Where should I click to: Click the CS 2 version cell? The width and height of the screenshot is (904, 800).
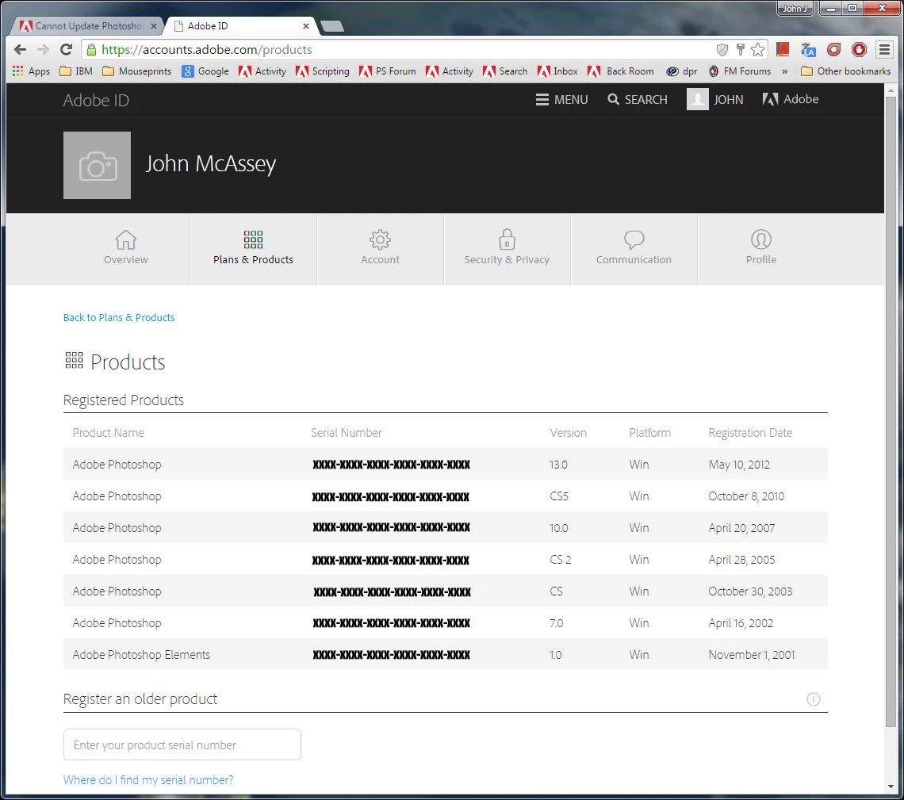tap(561, 560)
